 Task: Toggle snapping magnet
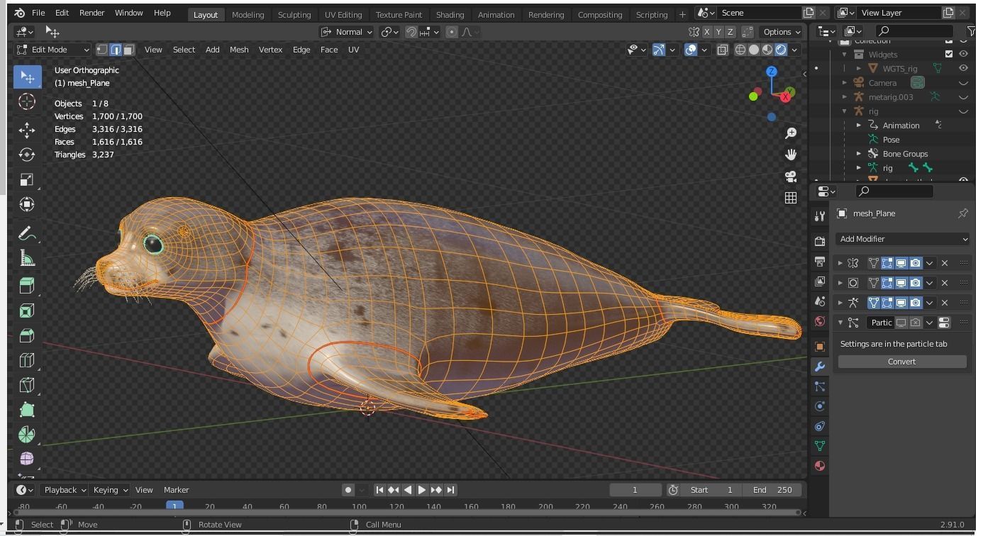click(411, 32)
